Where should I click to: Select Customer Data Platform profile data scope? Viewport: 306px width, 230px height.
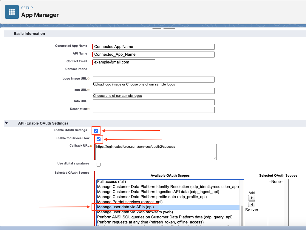point(168,197)
